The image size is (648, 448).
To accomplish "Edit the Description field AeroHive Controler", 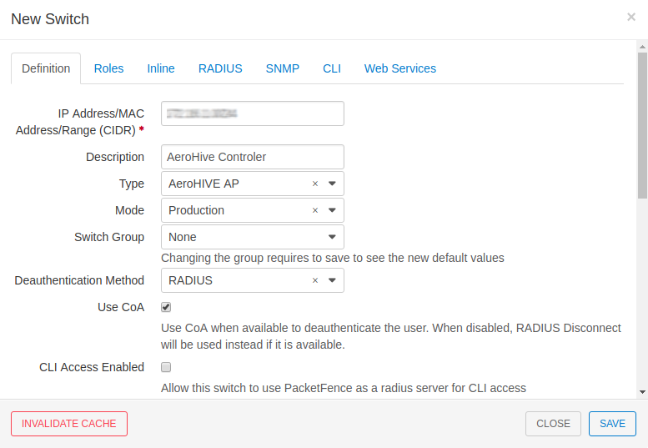I will pos(253,157).
